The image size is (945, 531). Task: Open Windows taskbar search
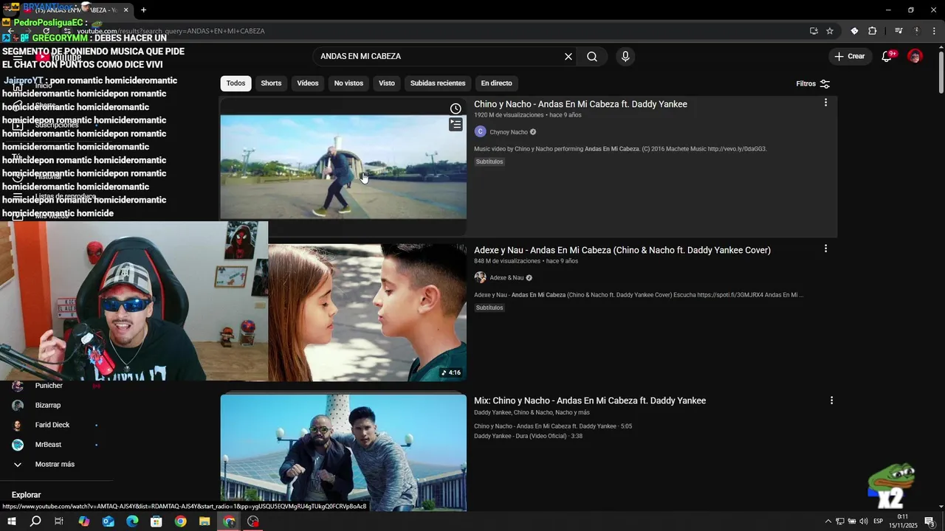tap(35, 521)
